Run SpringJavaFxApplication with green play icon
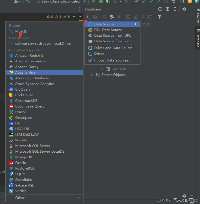200x204 pixels. click(x=94, y=1)
